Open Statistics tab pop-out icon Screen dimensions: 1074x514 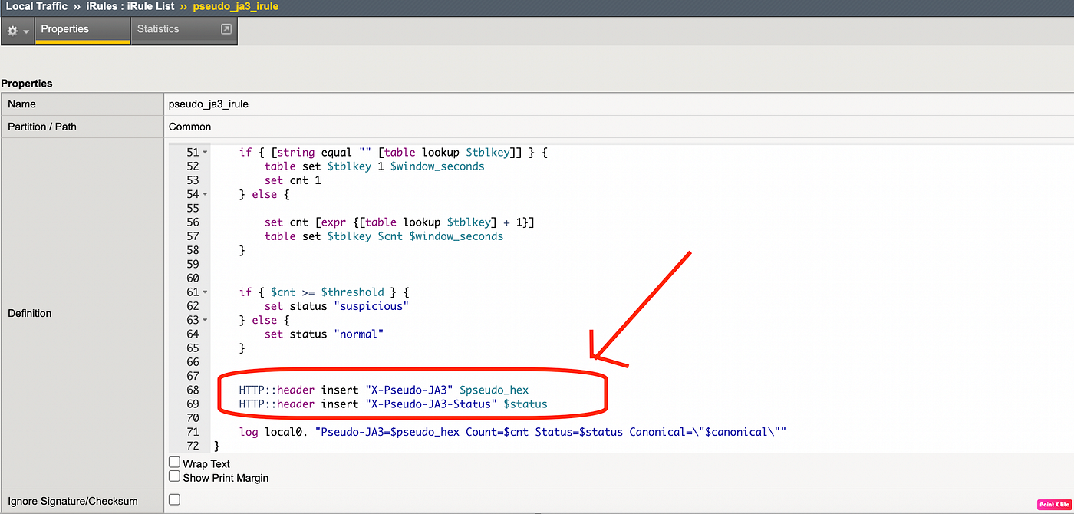pyautogui.click(x=226, y=29)
